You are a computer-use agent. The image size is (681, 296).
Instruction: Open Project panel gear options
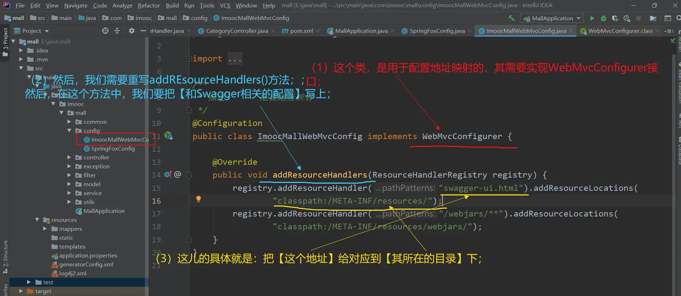pyautogui.click(x=132, y=31)
